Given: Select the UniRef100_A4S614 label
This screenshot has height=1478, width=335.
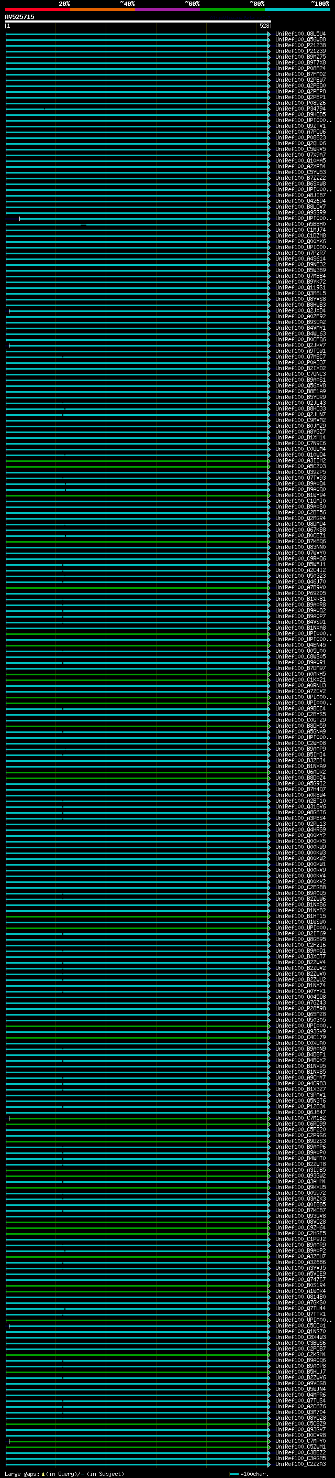Looking at the screenshot, I should 300,259.
